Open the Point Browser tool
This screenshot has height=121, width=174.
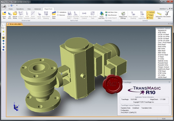coord(27,15)
